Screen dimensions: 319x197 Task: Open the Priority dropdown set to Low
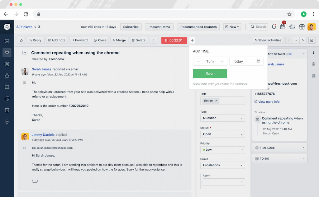click(x=222, y=150)
